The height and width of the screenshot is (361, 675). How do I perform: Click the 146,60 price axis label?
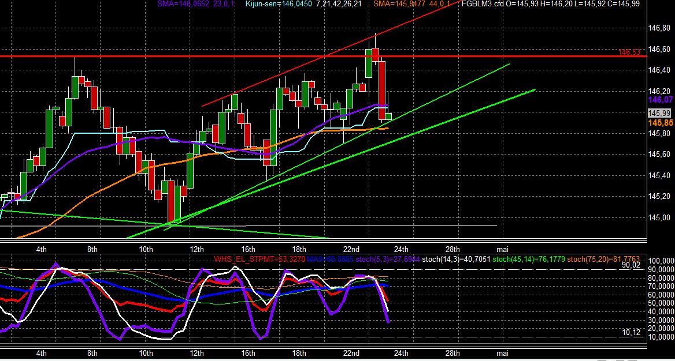659,49
